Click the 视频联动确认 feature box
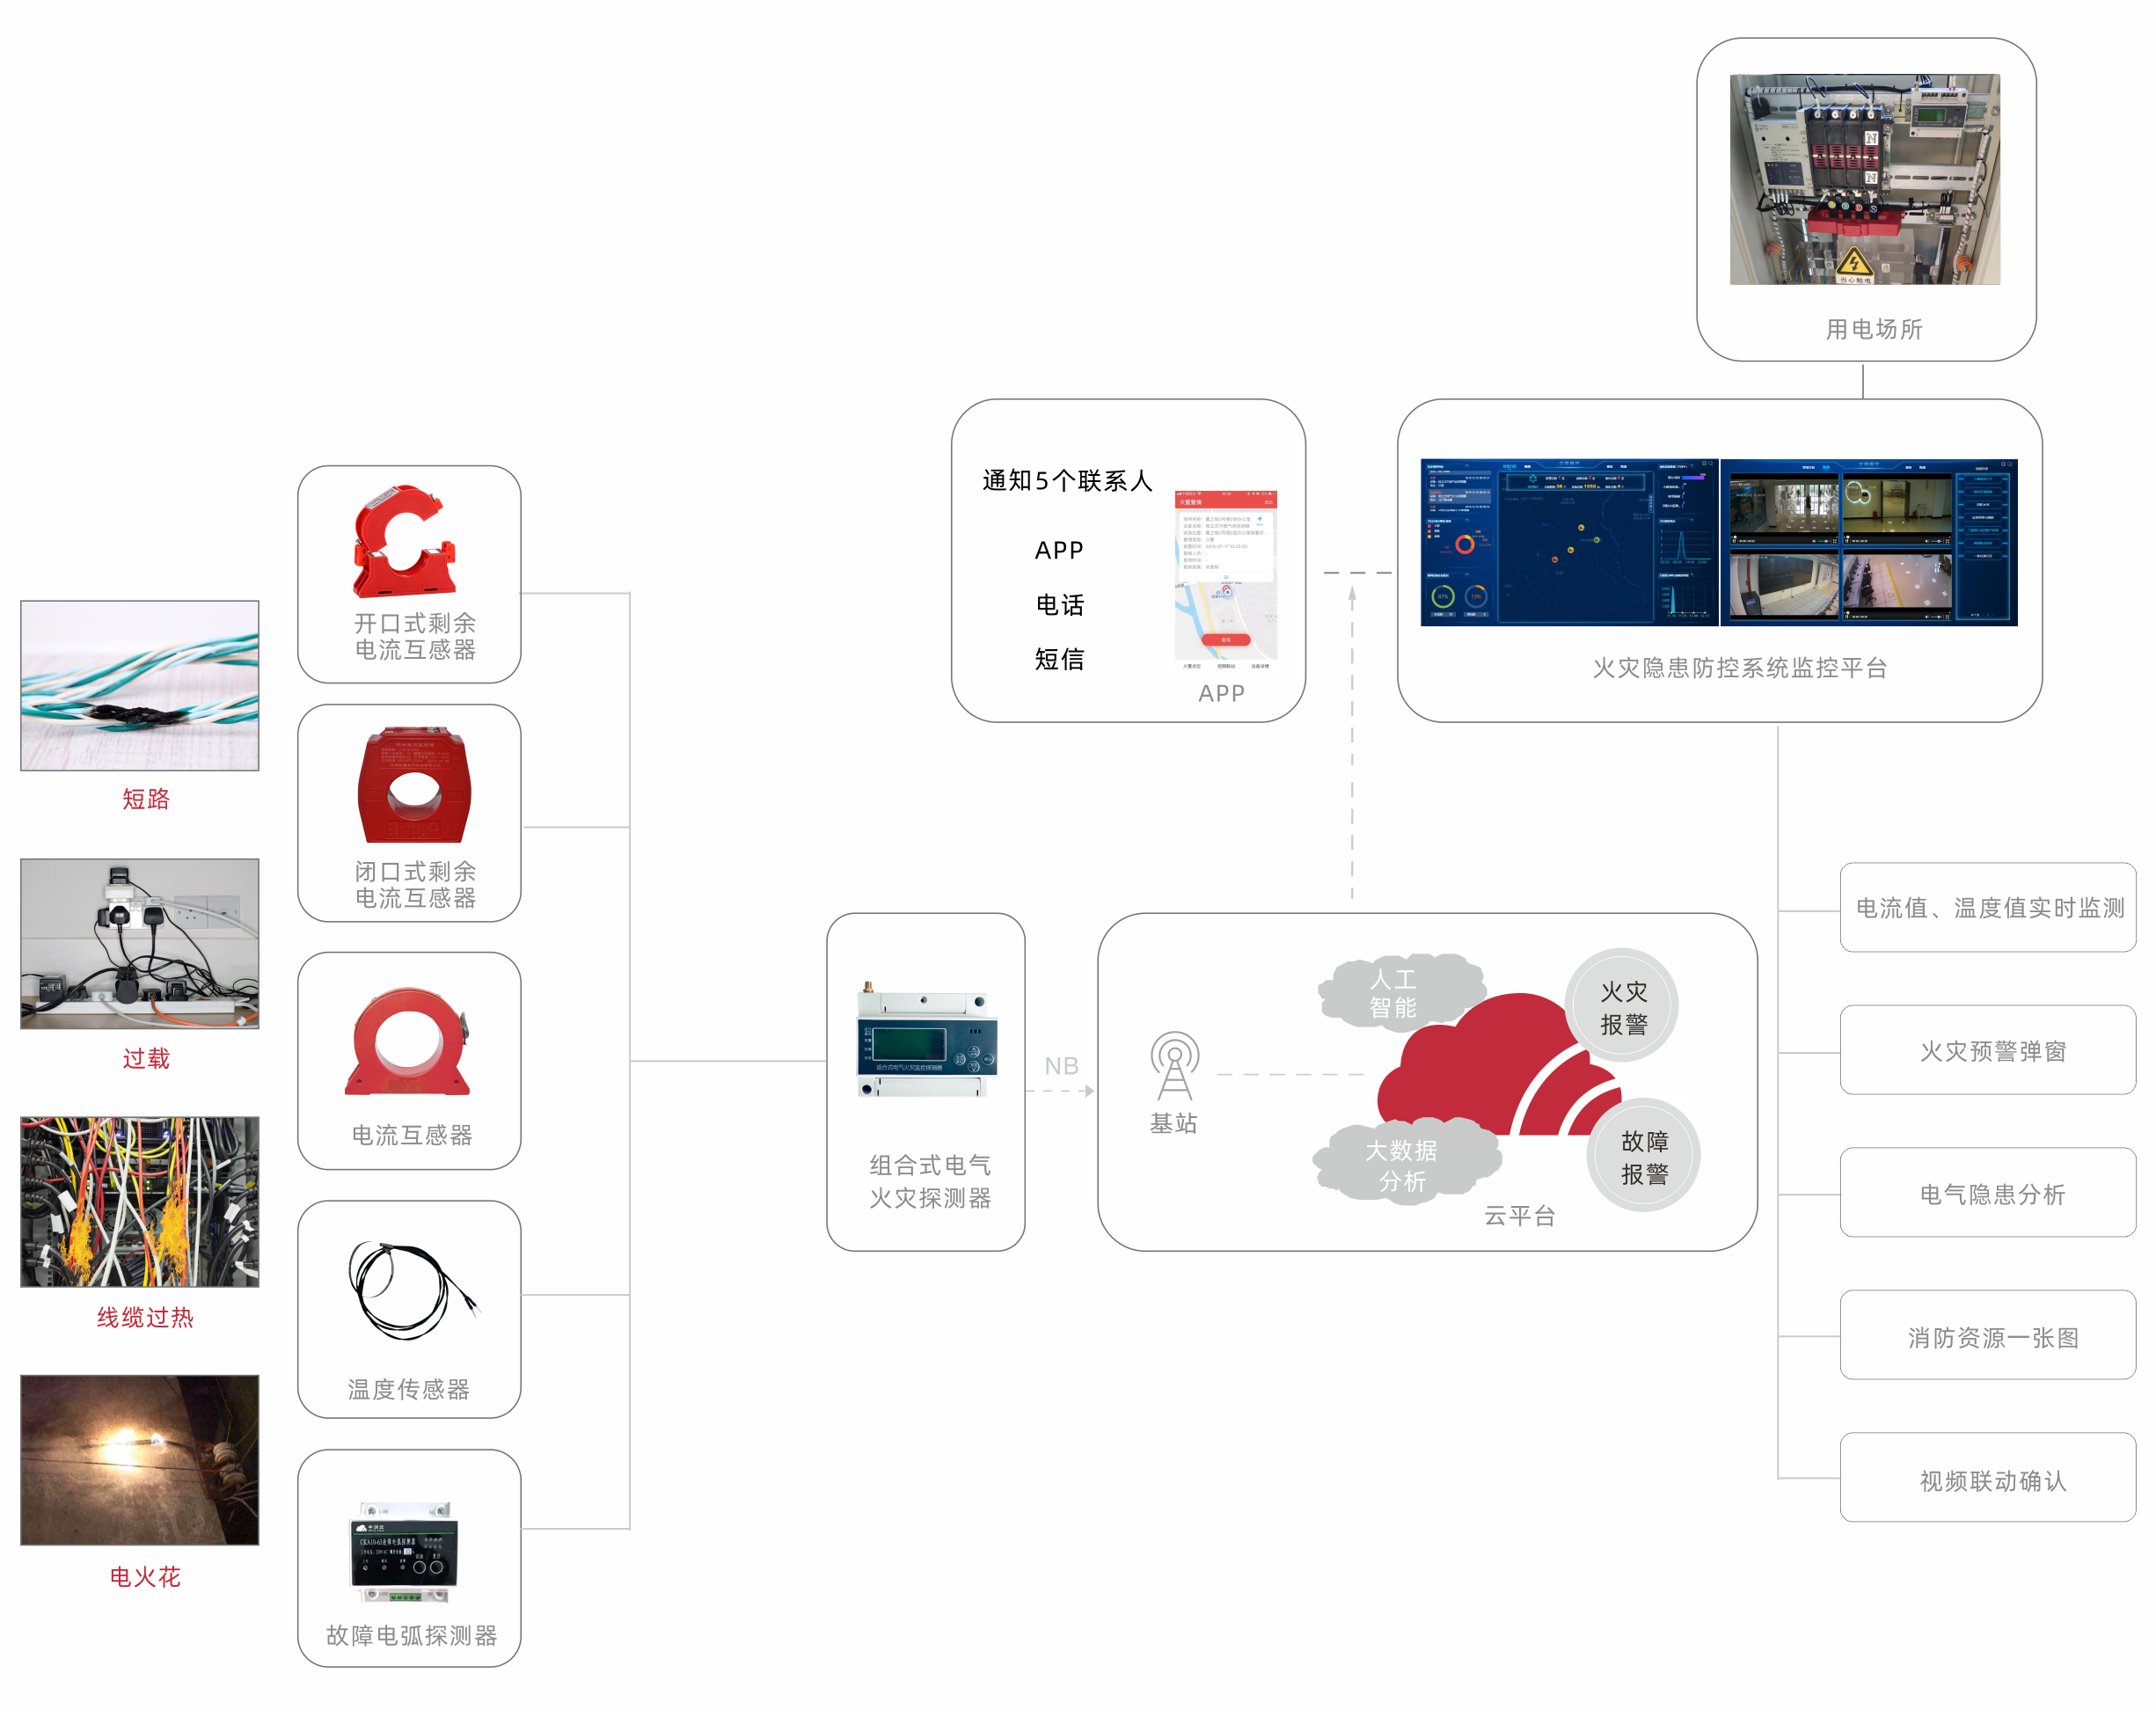This screenshot has height=1710, width=2156. pos(1987,1479)
